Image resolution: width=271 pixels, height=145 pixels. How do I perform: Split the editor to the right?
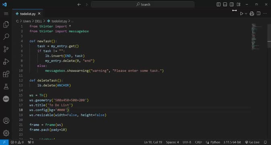(x=259, y=14)
